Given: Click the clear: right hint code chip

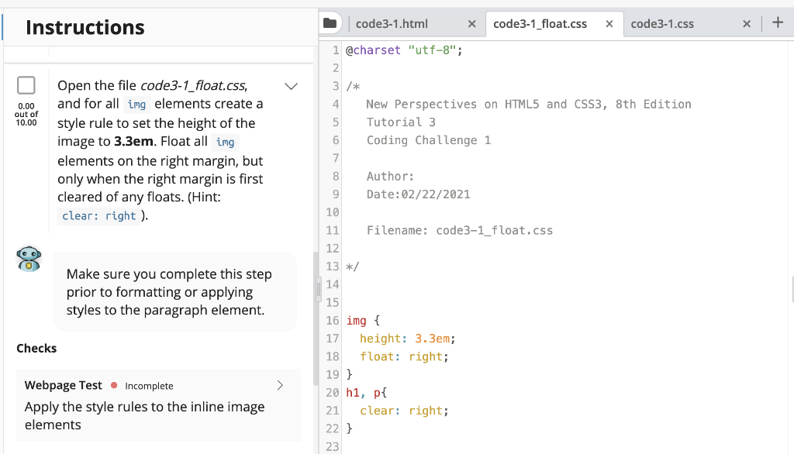Looking at the screenshot, I should 98,215.
